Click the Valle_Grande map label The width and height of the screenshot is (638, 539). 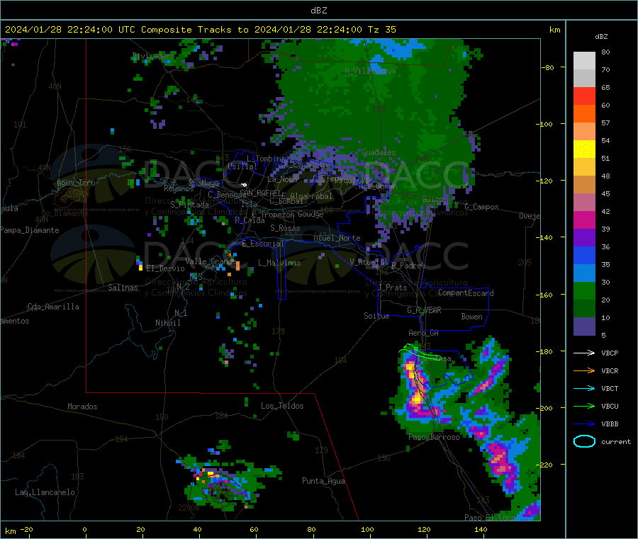click(x=211, y=261)
